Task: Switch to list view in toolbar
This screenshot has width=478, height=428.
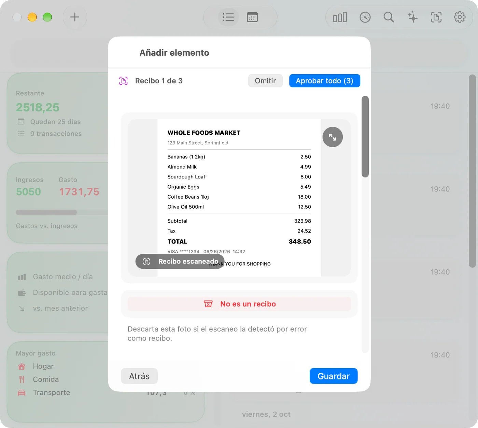Action: click(228, 17)
